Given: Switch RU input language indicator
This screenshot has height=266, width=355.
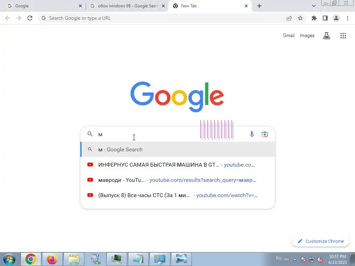Looking at the screenshot, I should click(278, 258).
